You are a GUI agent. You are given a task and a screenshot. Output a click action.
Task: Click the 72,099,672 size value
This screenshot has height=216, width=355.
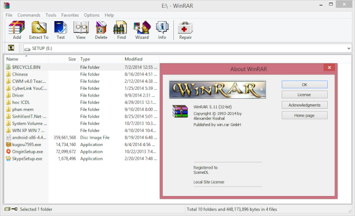point(66,152)
